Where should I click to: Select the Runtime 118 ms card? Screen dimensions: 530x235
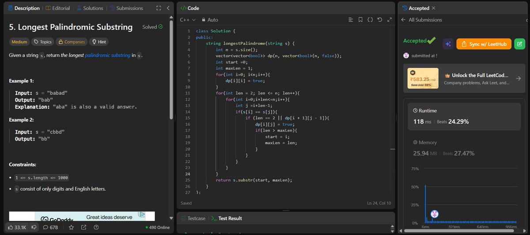click(x=464, y=116)
